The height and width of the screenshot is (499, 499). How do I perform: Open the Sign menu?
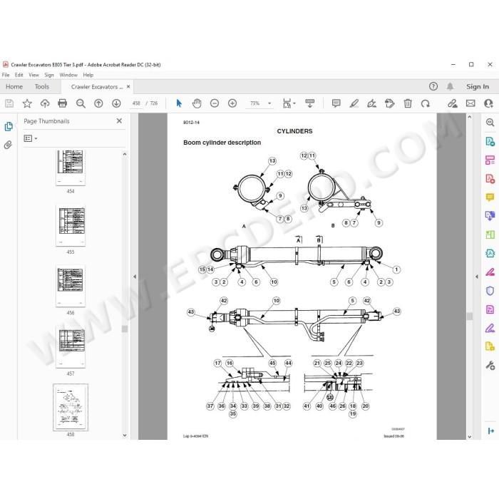click(49, 75)
